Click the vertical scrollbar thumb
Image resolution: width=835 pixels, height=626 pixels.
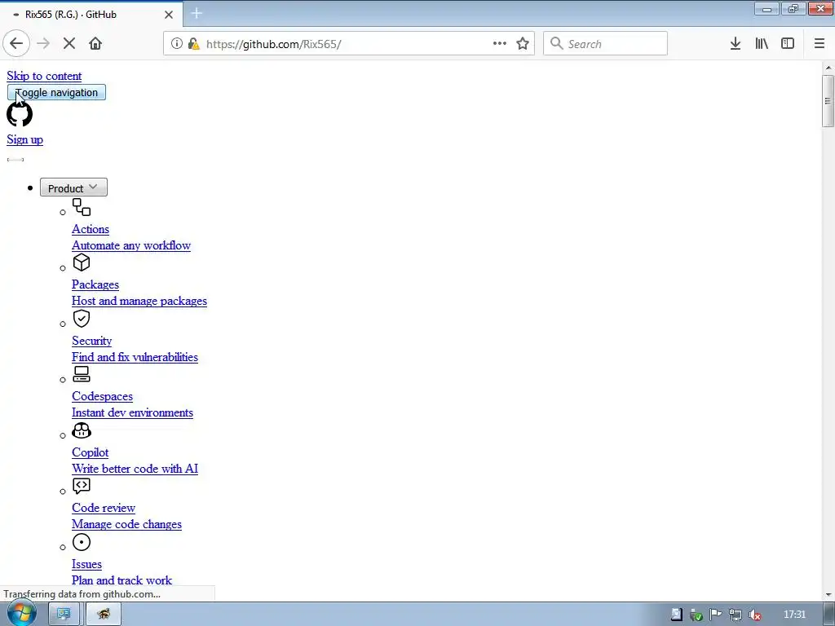click(x=828, y=100)
